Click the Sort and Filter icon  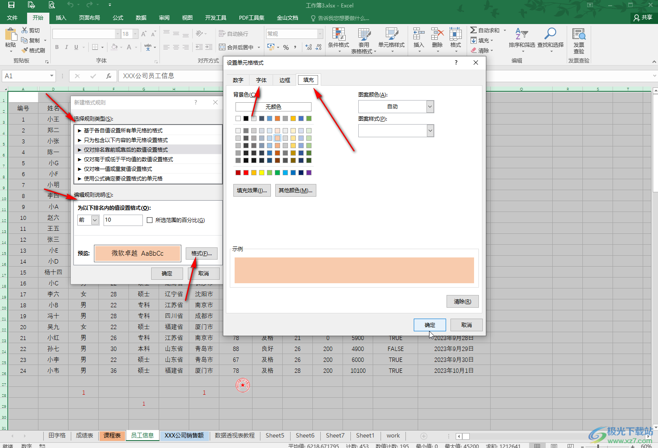click(x=522, y=34)
